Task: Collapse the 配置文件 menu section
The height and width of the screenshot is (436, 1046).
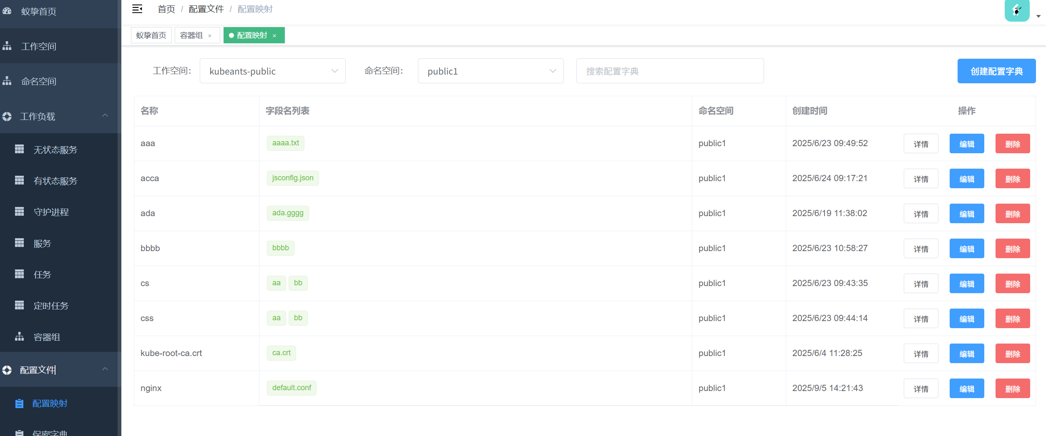Action: 105,369
